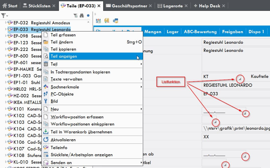270x168 pixels.
Task: Click tree scroll-up arrow
Action: [88, 22]
